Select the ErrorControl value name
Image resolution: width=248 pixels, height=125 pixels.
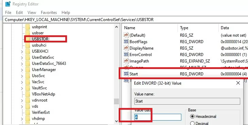[x=140, y=55]
